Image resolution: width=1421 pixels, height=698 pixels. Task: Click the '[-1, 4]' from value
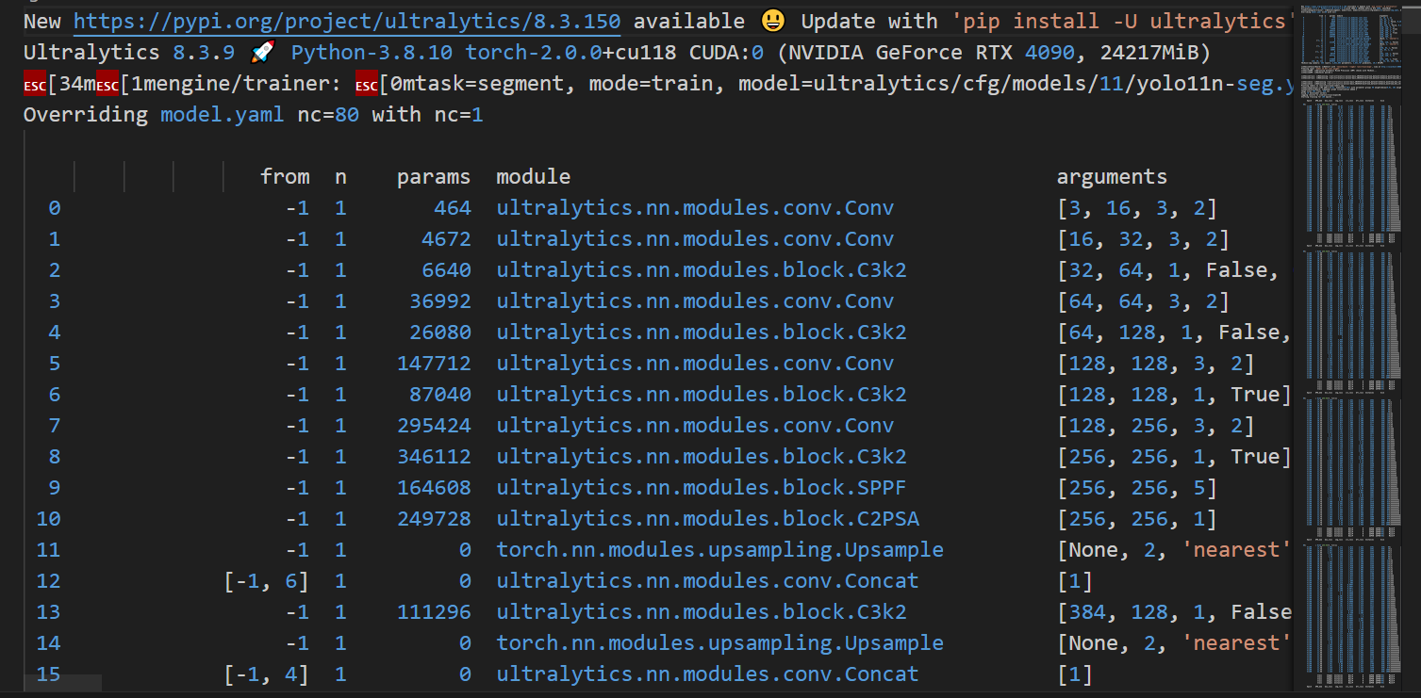coord(267,674)
